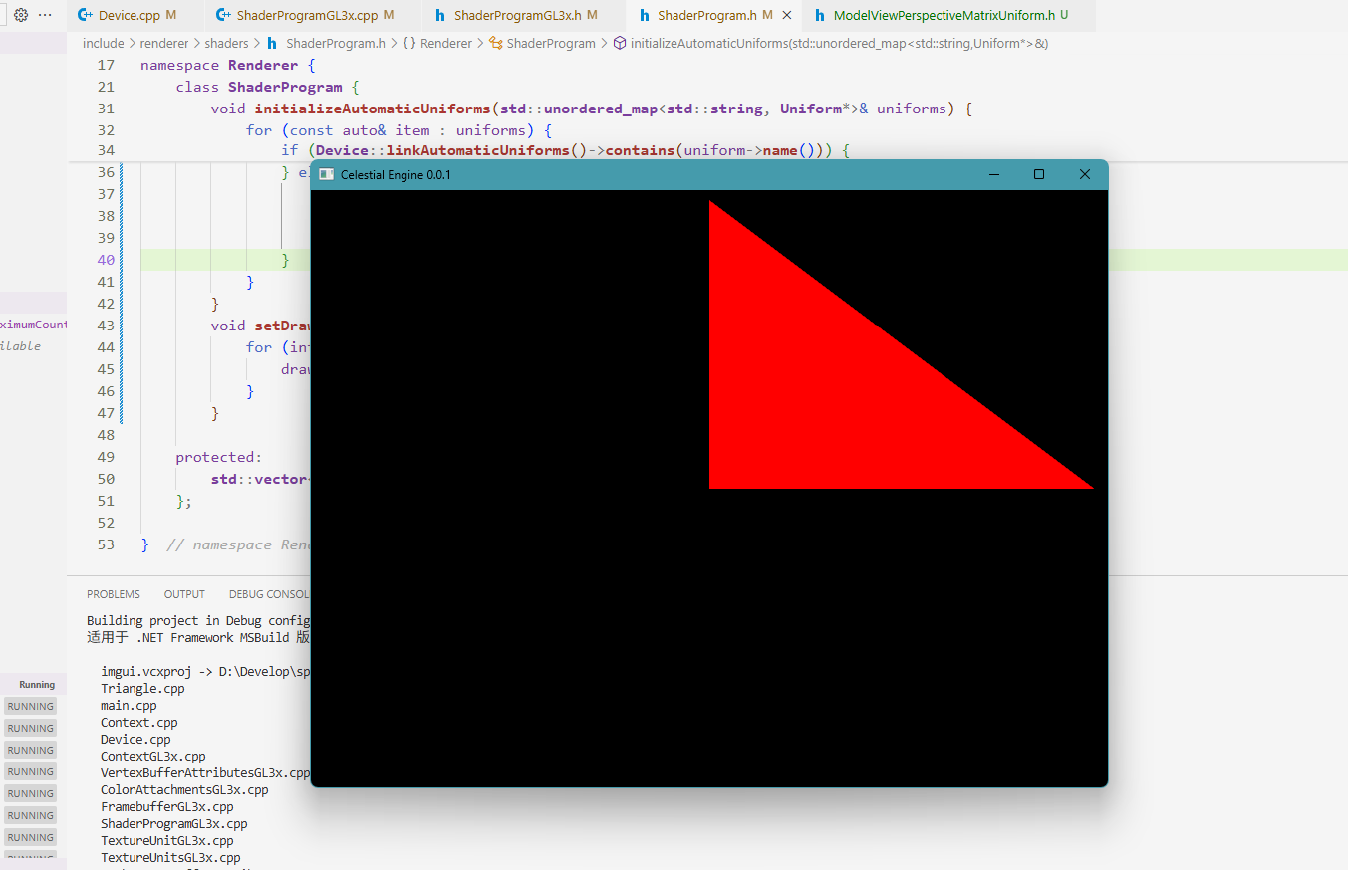Viewport: 1348px width, 870px height.
Task: Click line number 52 in the gutter
Action: [105, 523]
